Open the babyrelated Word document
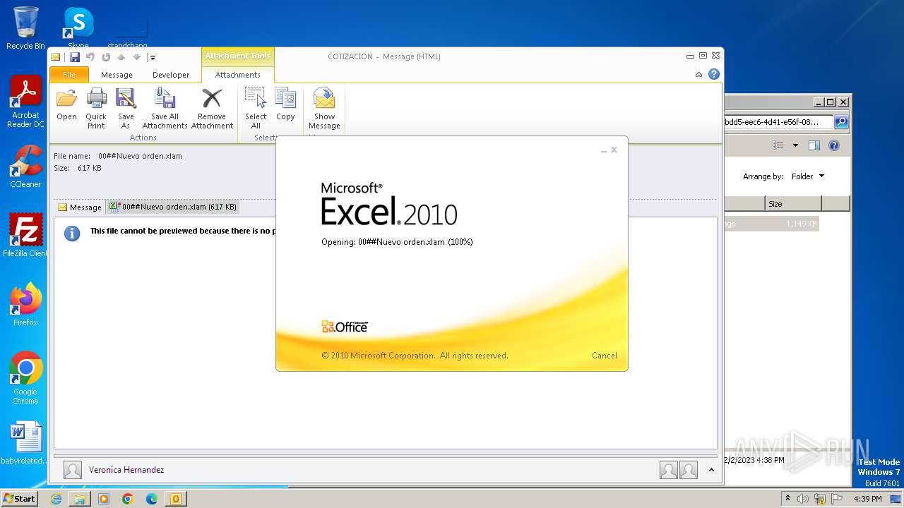Viewport: 904px width, 508px height. click(x=25, y=443)
